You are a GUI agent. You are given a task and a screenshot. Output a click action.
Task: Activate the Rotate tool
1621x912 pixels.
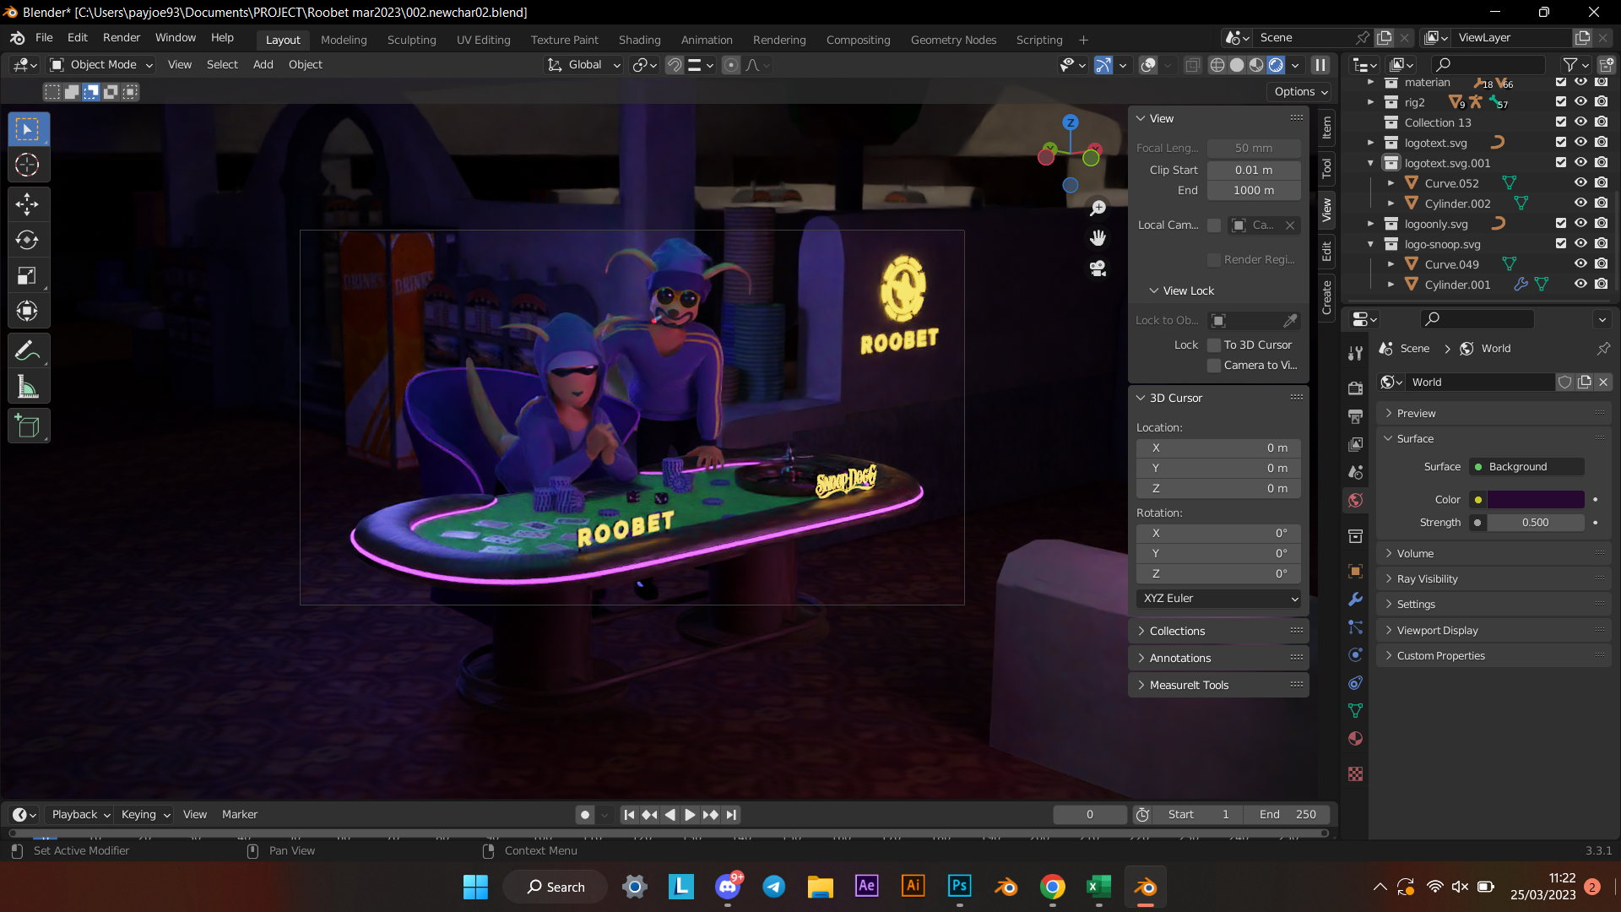[28, 240]
